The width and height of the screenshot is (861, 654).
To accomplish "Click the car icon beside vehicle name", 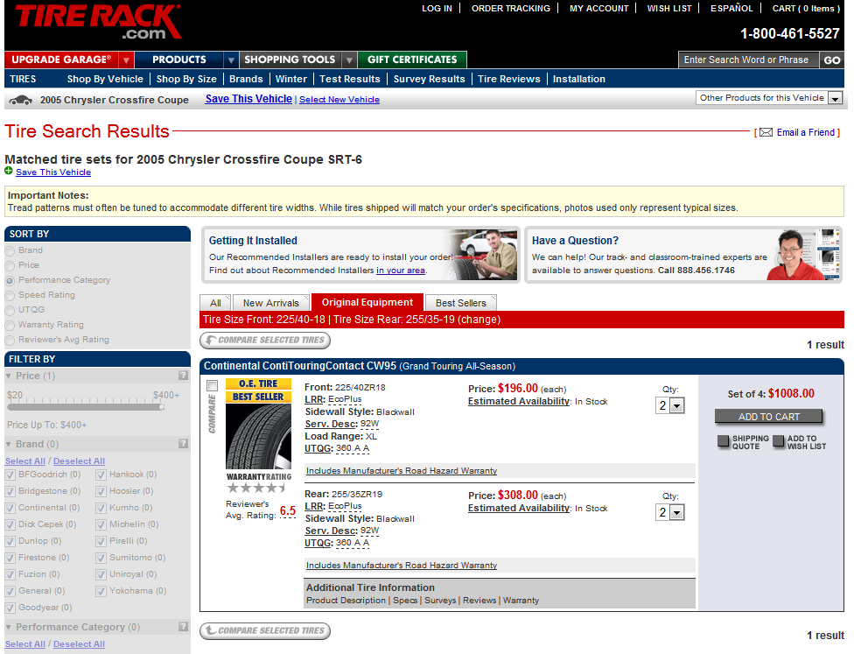I will pyautogui.click(x=20, y=100).
